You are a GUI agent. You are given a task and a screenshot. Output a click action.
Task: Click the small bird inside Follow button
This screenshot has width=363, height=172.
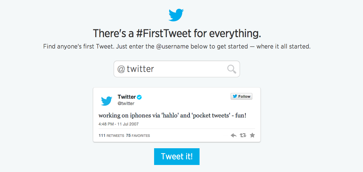(235, 96)
